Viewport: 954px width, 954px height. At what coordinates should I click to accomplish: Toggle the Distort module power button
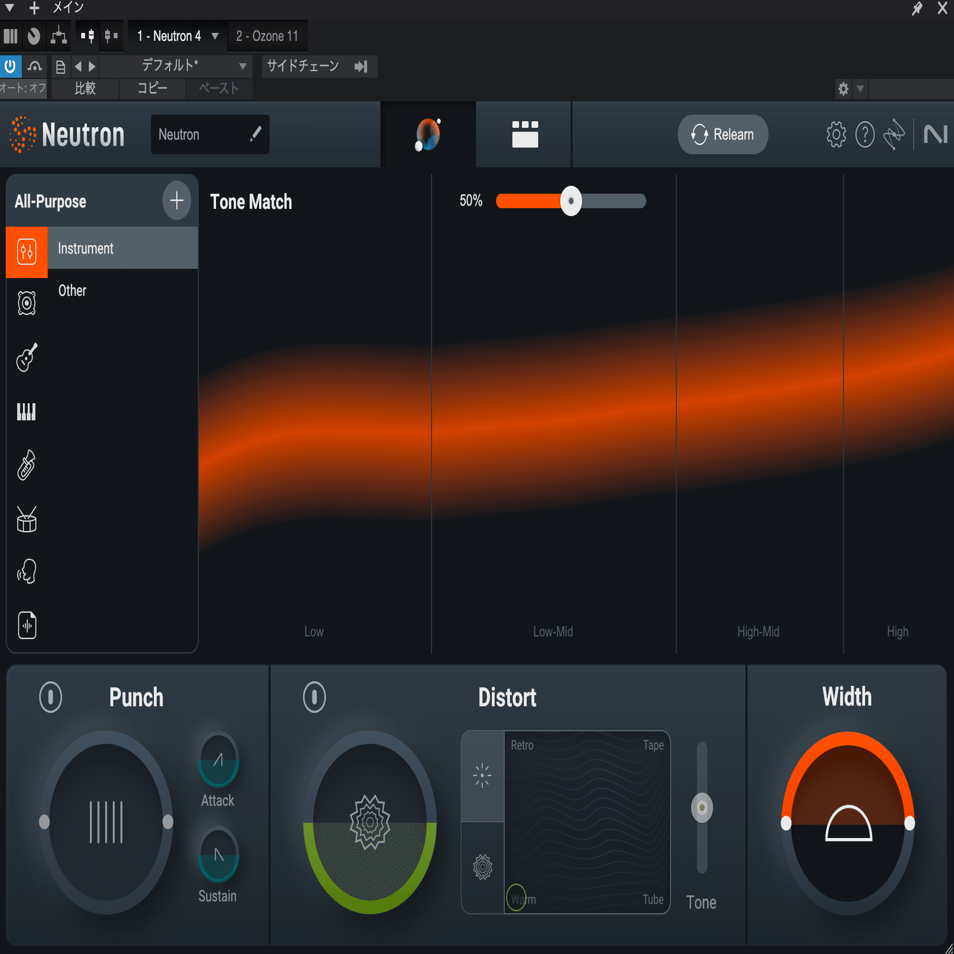(x=314, y=697)
